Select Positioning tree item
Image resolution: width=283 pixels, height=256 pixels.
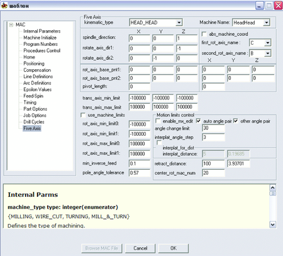point(34,64)
